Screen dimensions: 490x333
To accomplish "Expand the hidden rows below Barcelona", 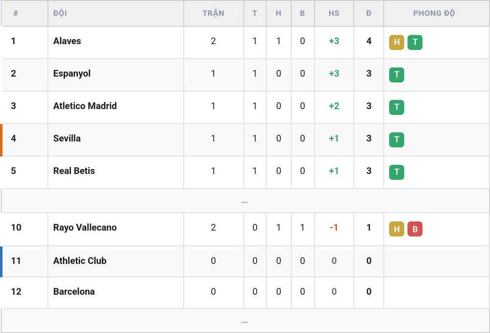I will coord(245,320).
